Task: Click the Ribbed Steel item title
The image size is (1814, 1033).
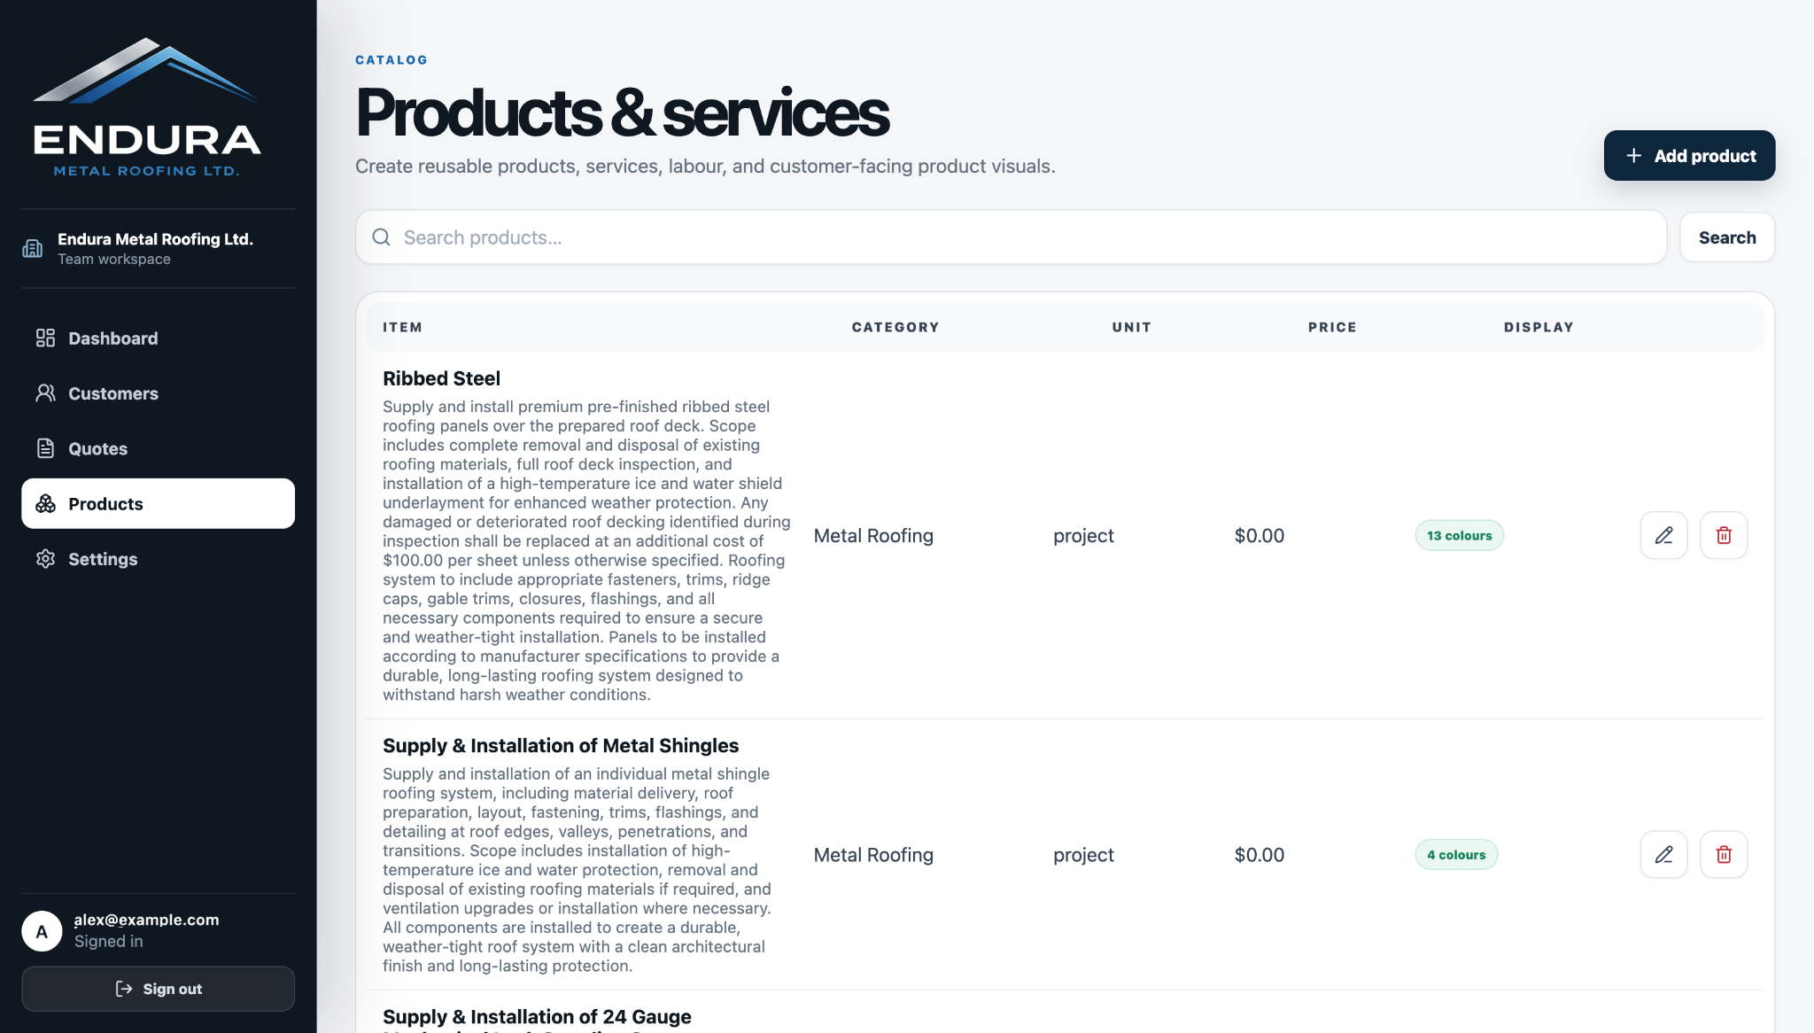Action: click(441, 378)
